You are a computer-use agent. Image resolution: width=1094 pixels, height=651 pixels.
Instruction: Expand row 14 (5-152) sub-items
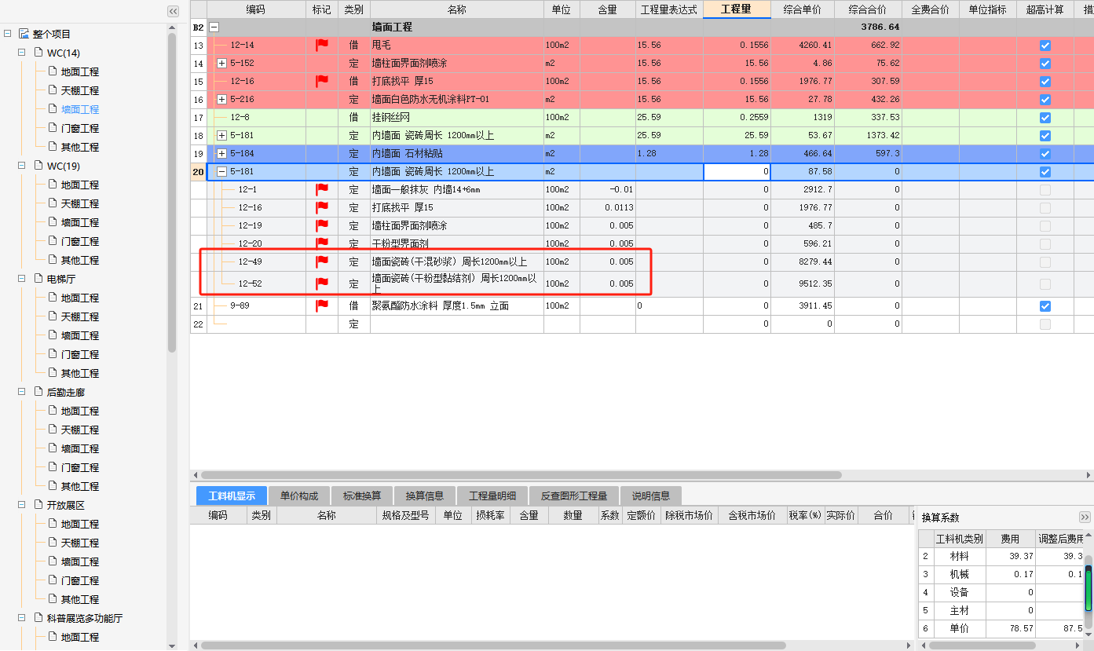tap(221, 63)
